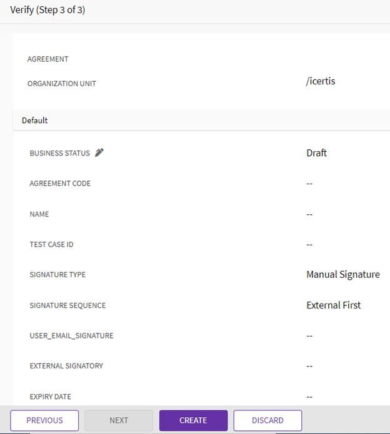
Task: Click the Draft business status value
Action: coord(316,153)
